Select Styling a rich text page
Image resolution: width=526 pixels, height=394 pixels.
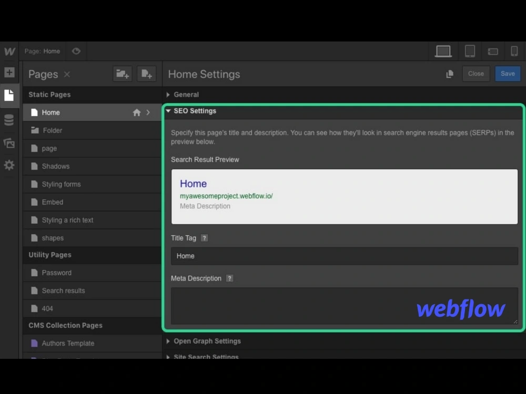[92, 220]
